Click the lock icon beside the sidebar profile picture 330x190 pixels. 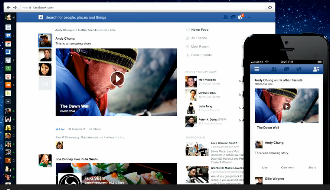click(13, 17)
